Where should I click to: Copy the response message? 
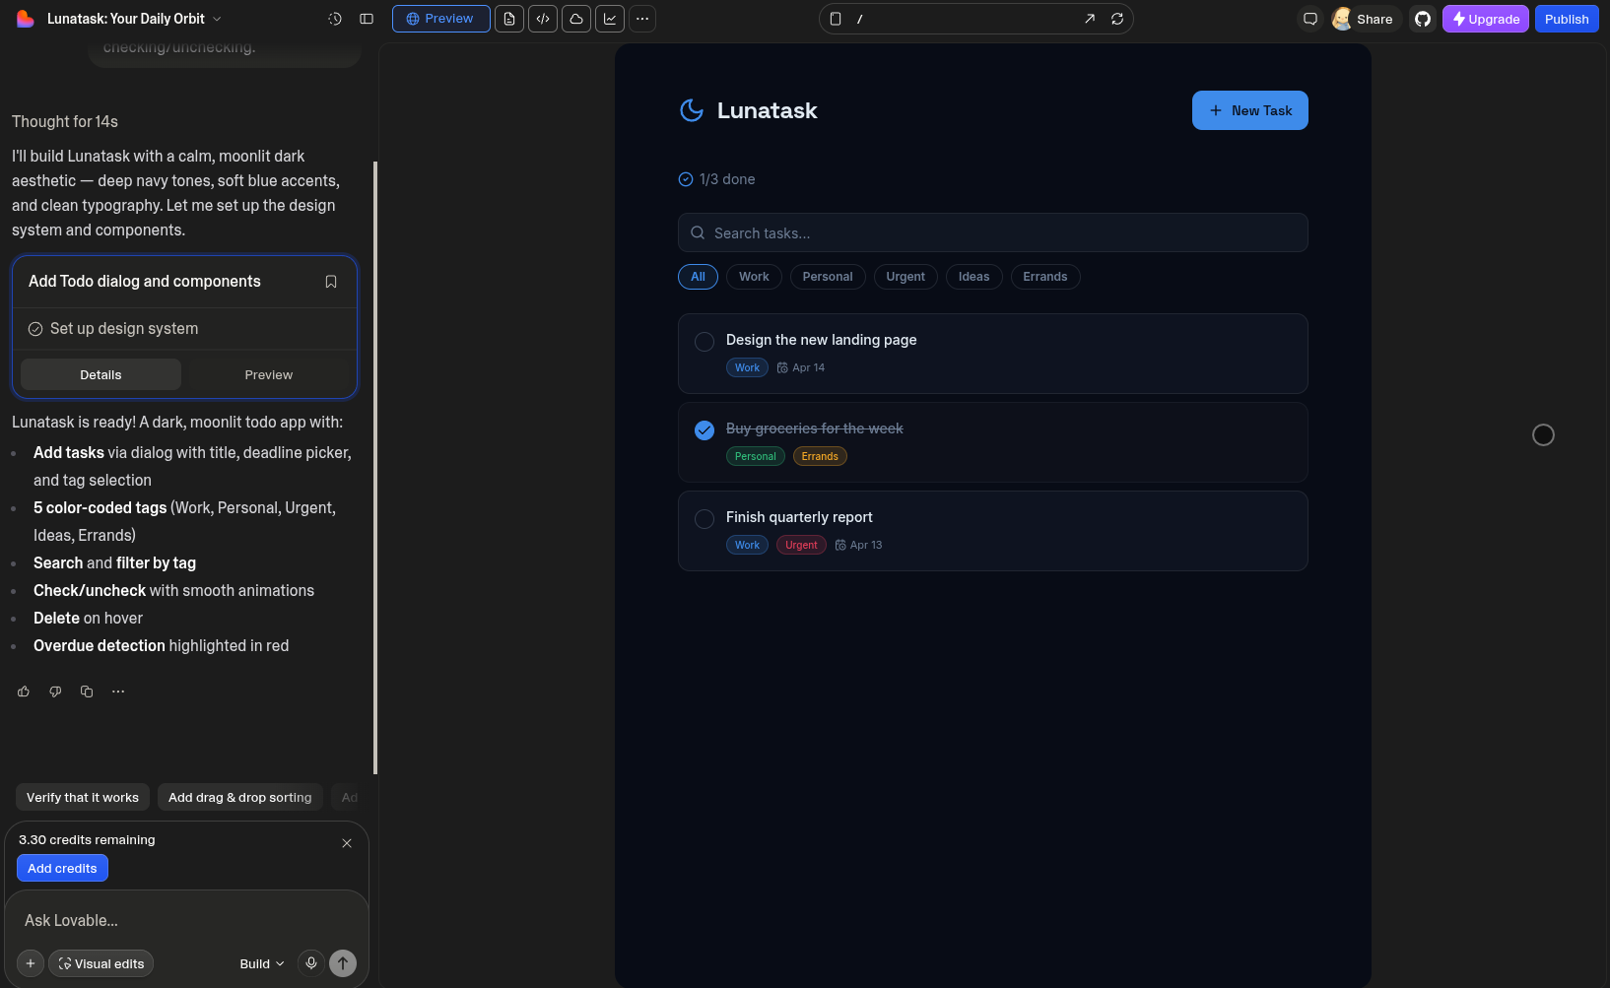[87, 692]
